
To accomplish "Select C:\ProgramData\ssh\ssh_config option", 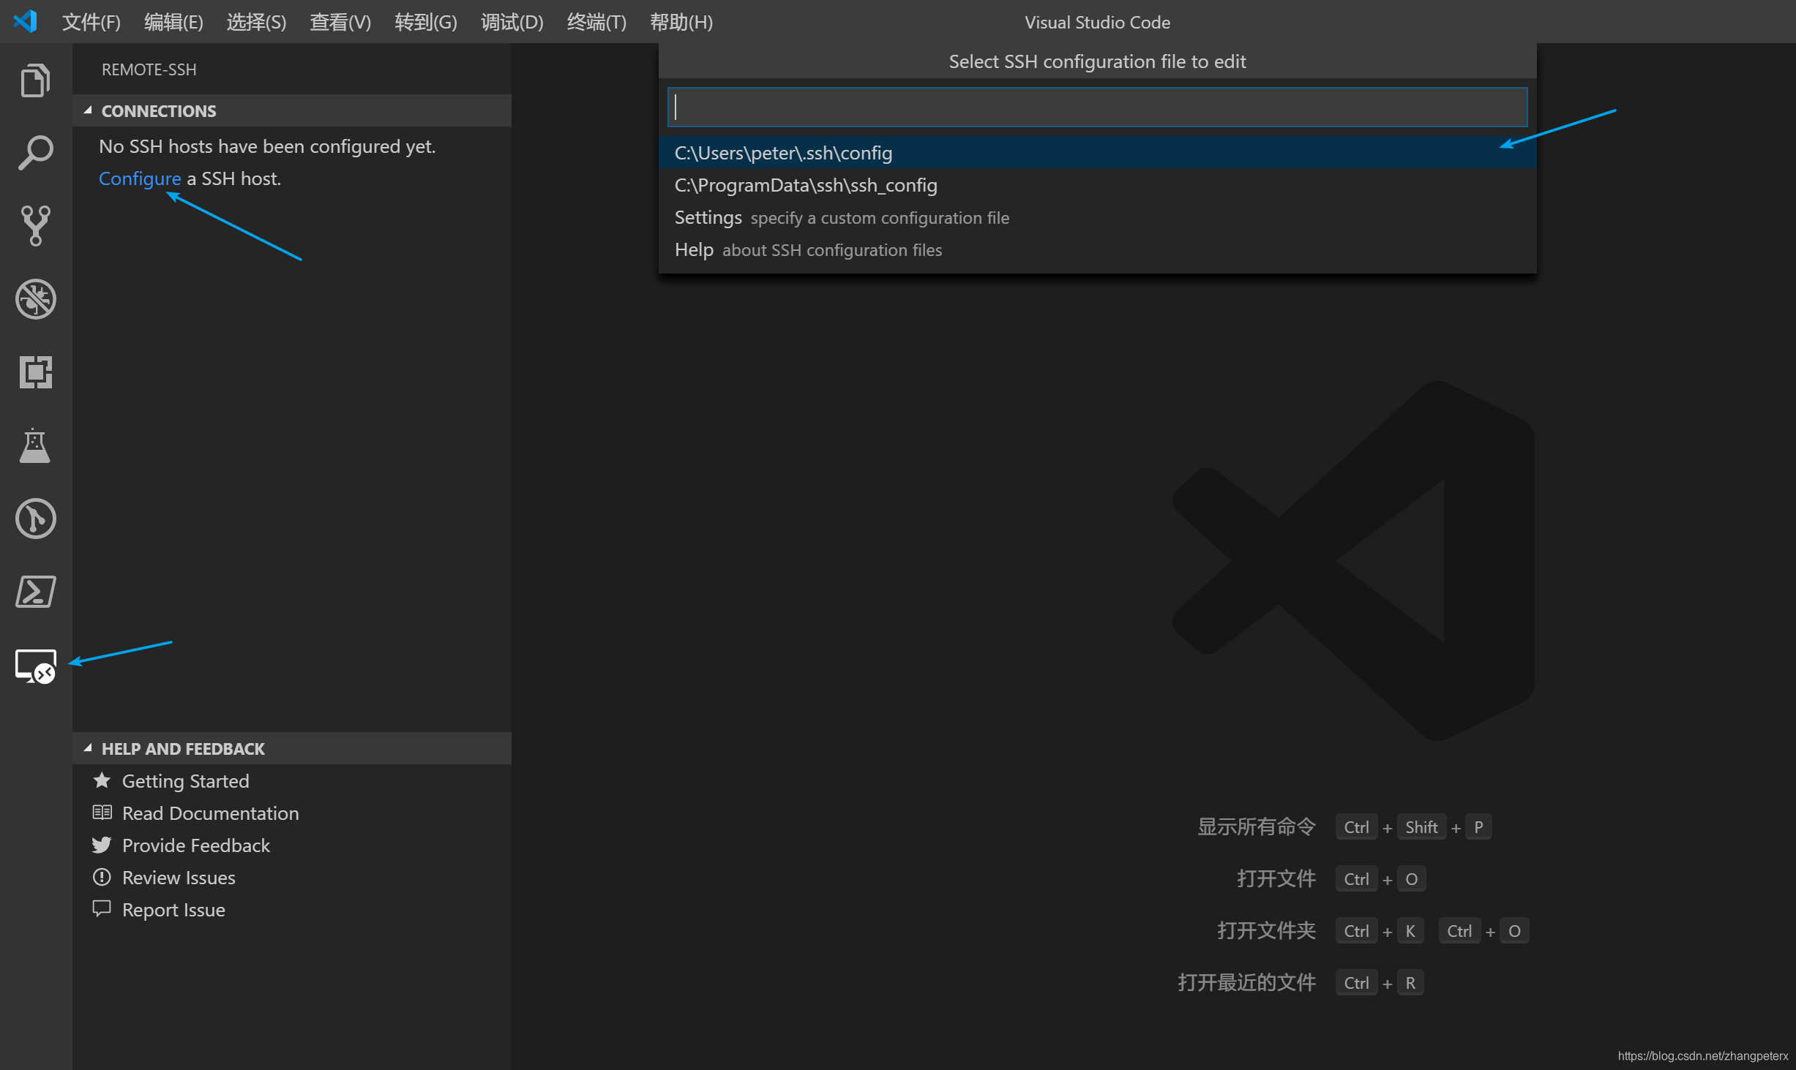I will [1097, 185].
